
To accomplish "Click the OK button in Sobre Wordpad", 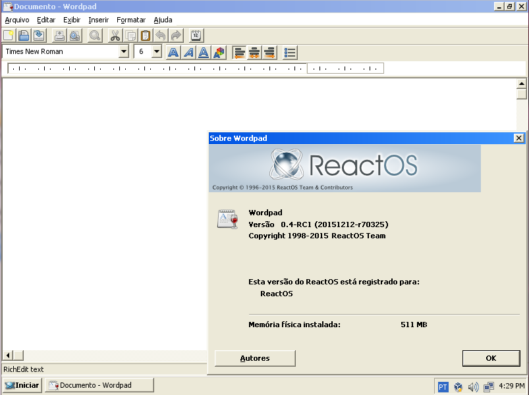I will (490, 358).
